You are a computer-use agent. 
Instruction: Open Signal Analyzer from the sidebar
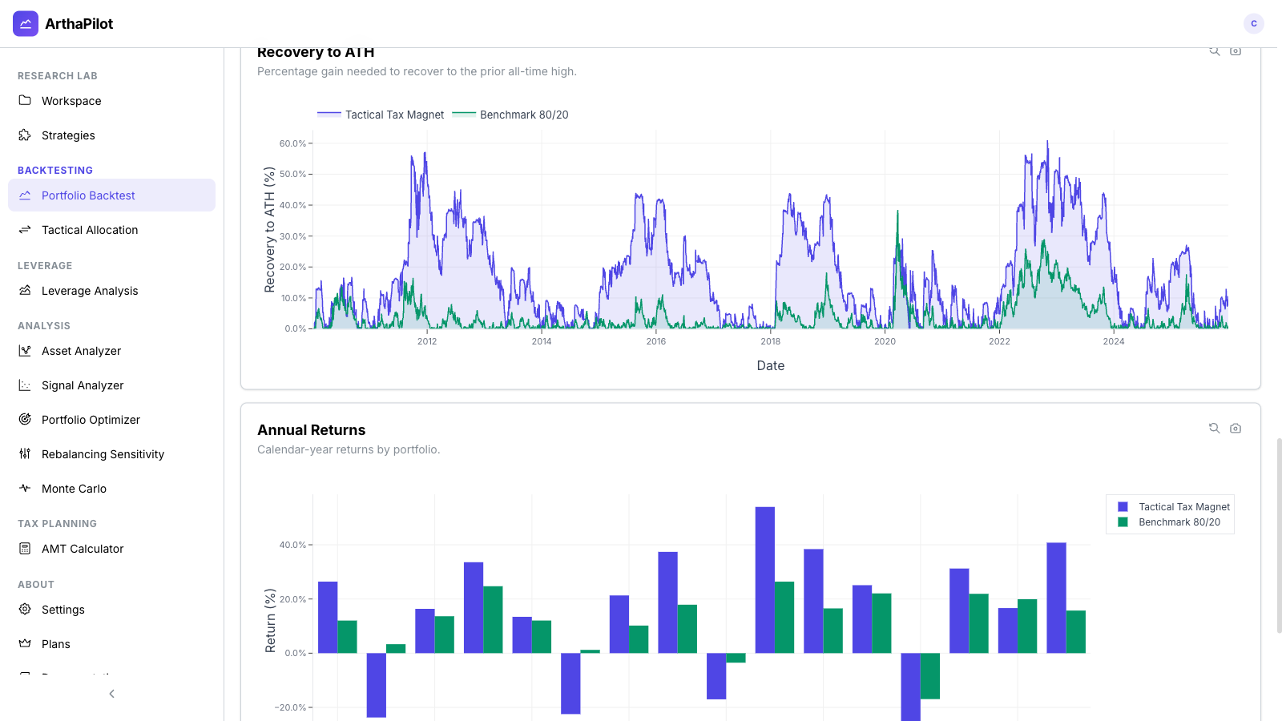click(x=83, y=385)
